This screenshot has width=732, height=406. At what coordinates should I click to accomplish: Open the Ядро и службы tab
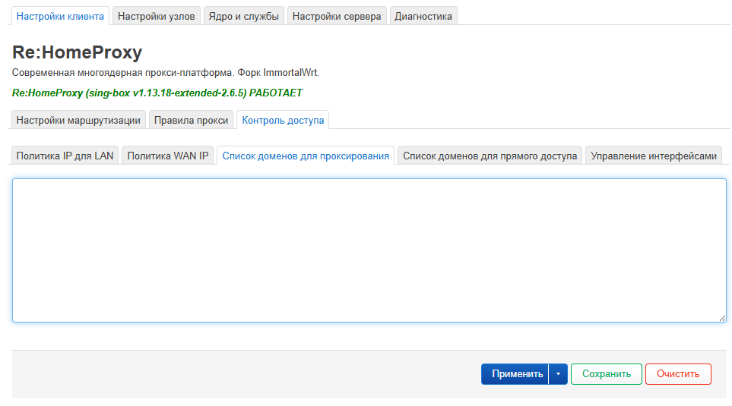[244, 16]
